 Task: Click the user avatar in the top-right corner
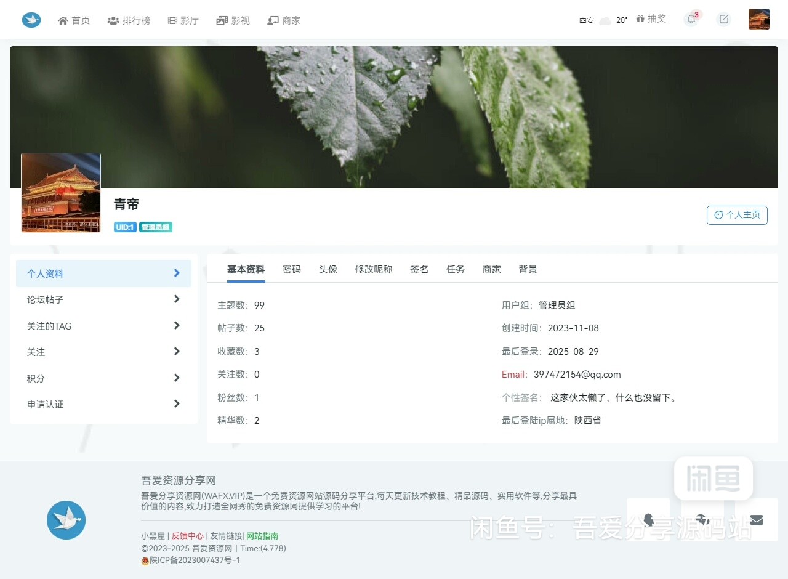click(x=758, y=19)
